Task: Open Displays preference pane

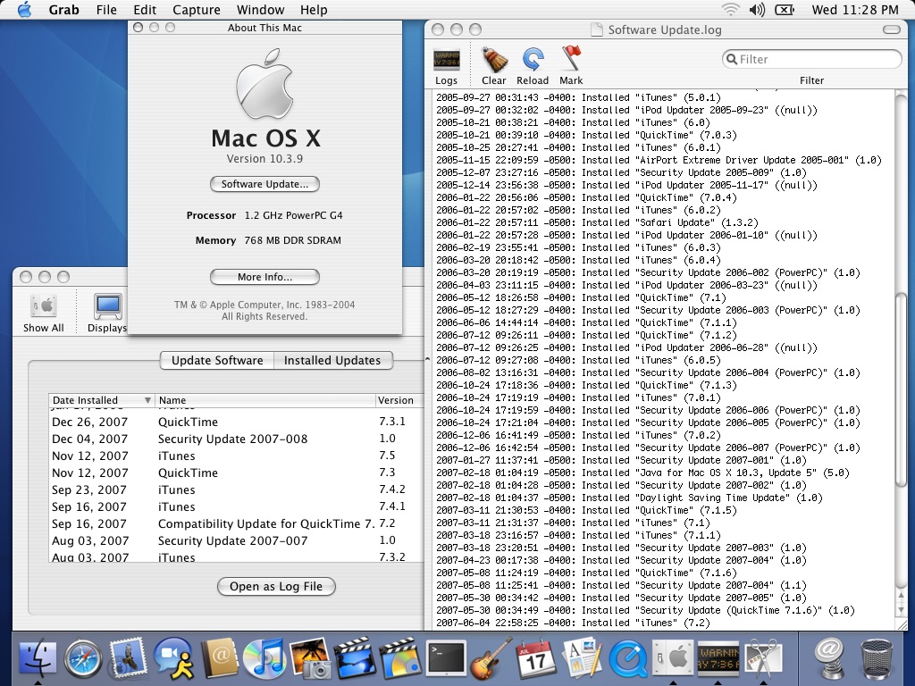Action: [108, 313]
